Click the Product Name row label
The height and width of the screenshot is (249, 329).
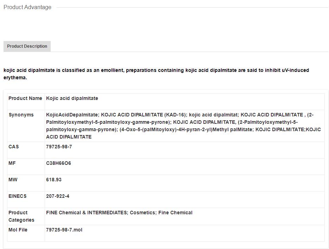tap(25, 99)
